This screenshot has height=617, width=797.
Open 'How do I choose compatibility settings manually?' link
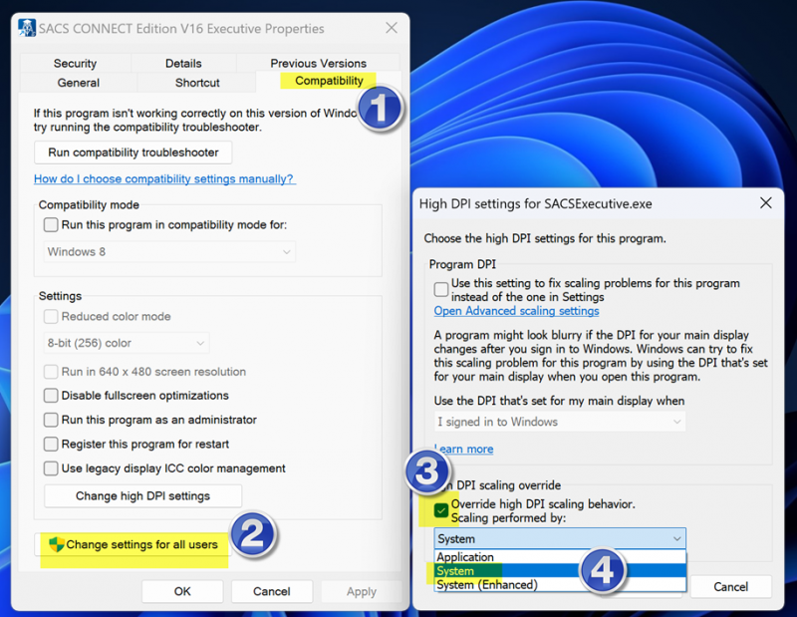coord(164,179)
